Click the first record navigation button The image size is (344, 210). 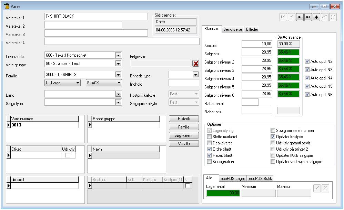283,18
